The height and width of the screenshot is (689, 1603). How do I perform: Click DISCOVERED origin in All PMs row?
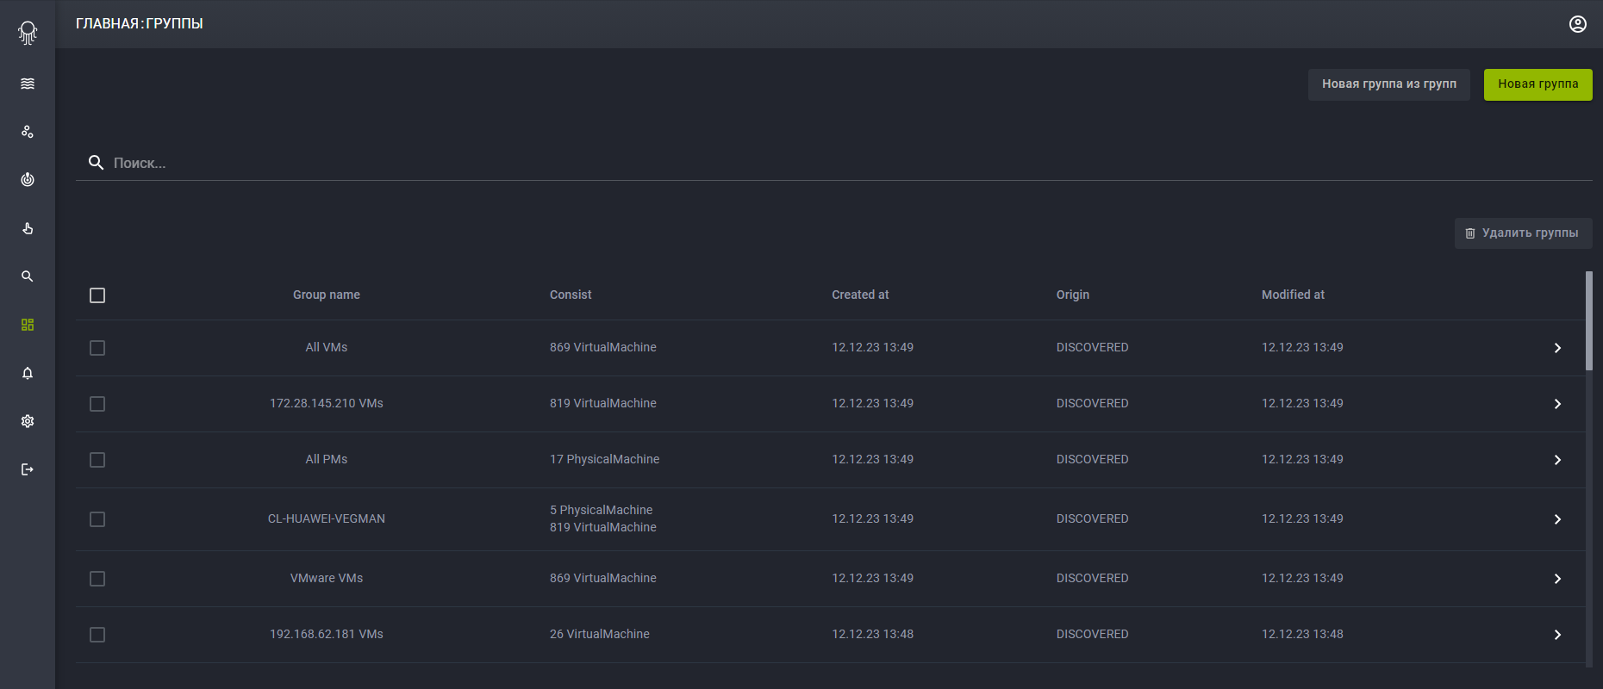(1092, 459)
